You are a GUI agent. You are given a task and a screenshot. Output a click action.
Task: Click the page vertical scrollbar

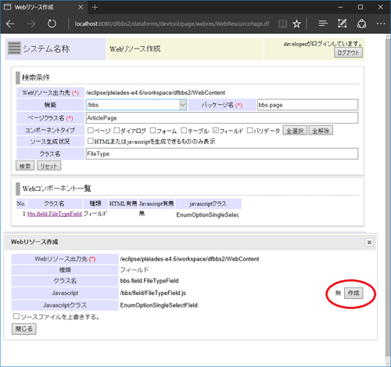(x=388, y=198)
